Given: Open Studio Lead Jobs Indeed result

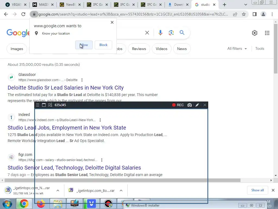Looking at the screenshot, I should [67, 128].
